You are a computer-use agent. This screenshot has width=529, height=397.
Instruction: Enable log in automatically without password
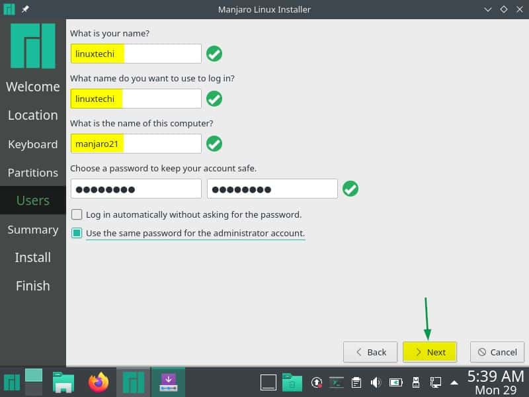click(x=77, y=214)
